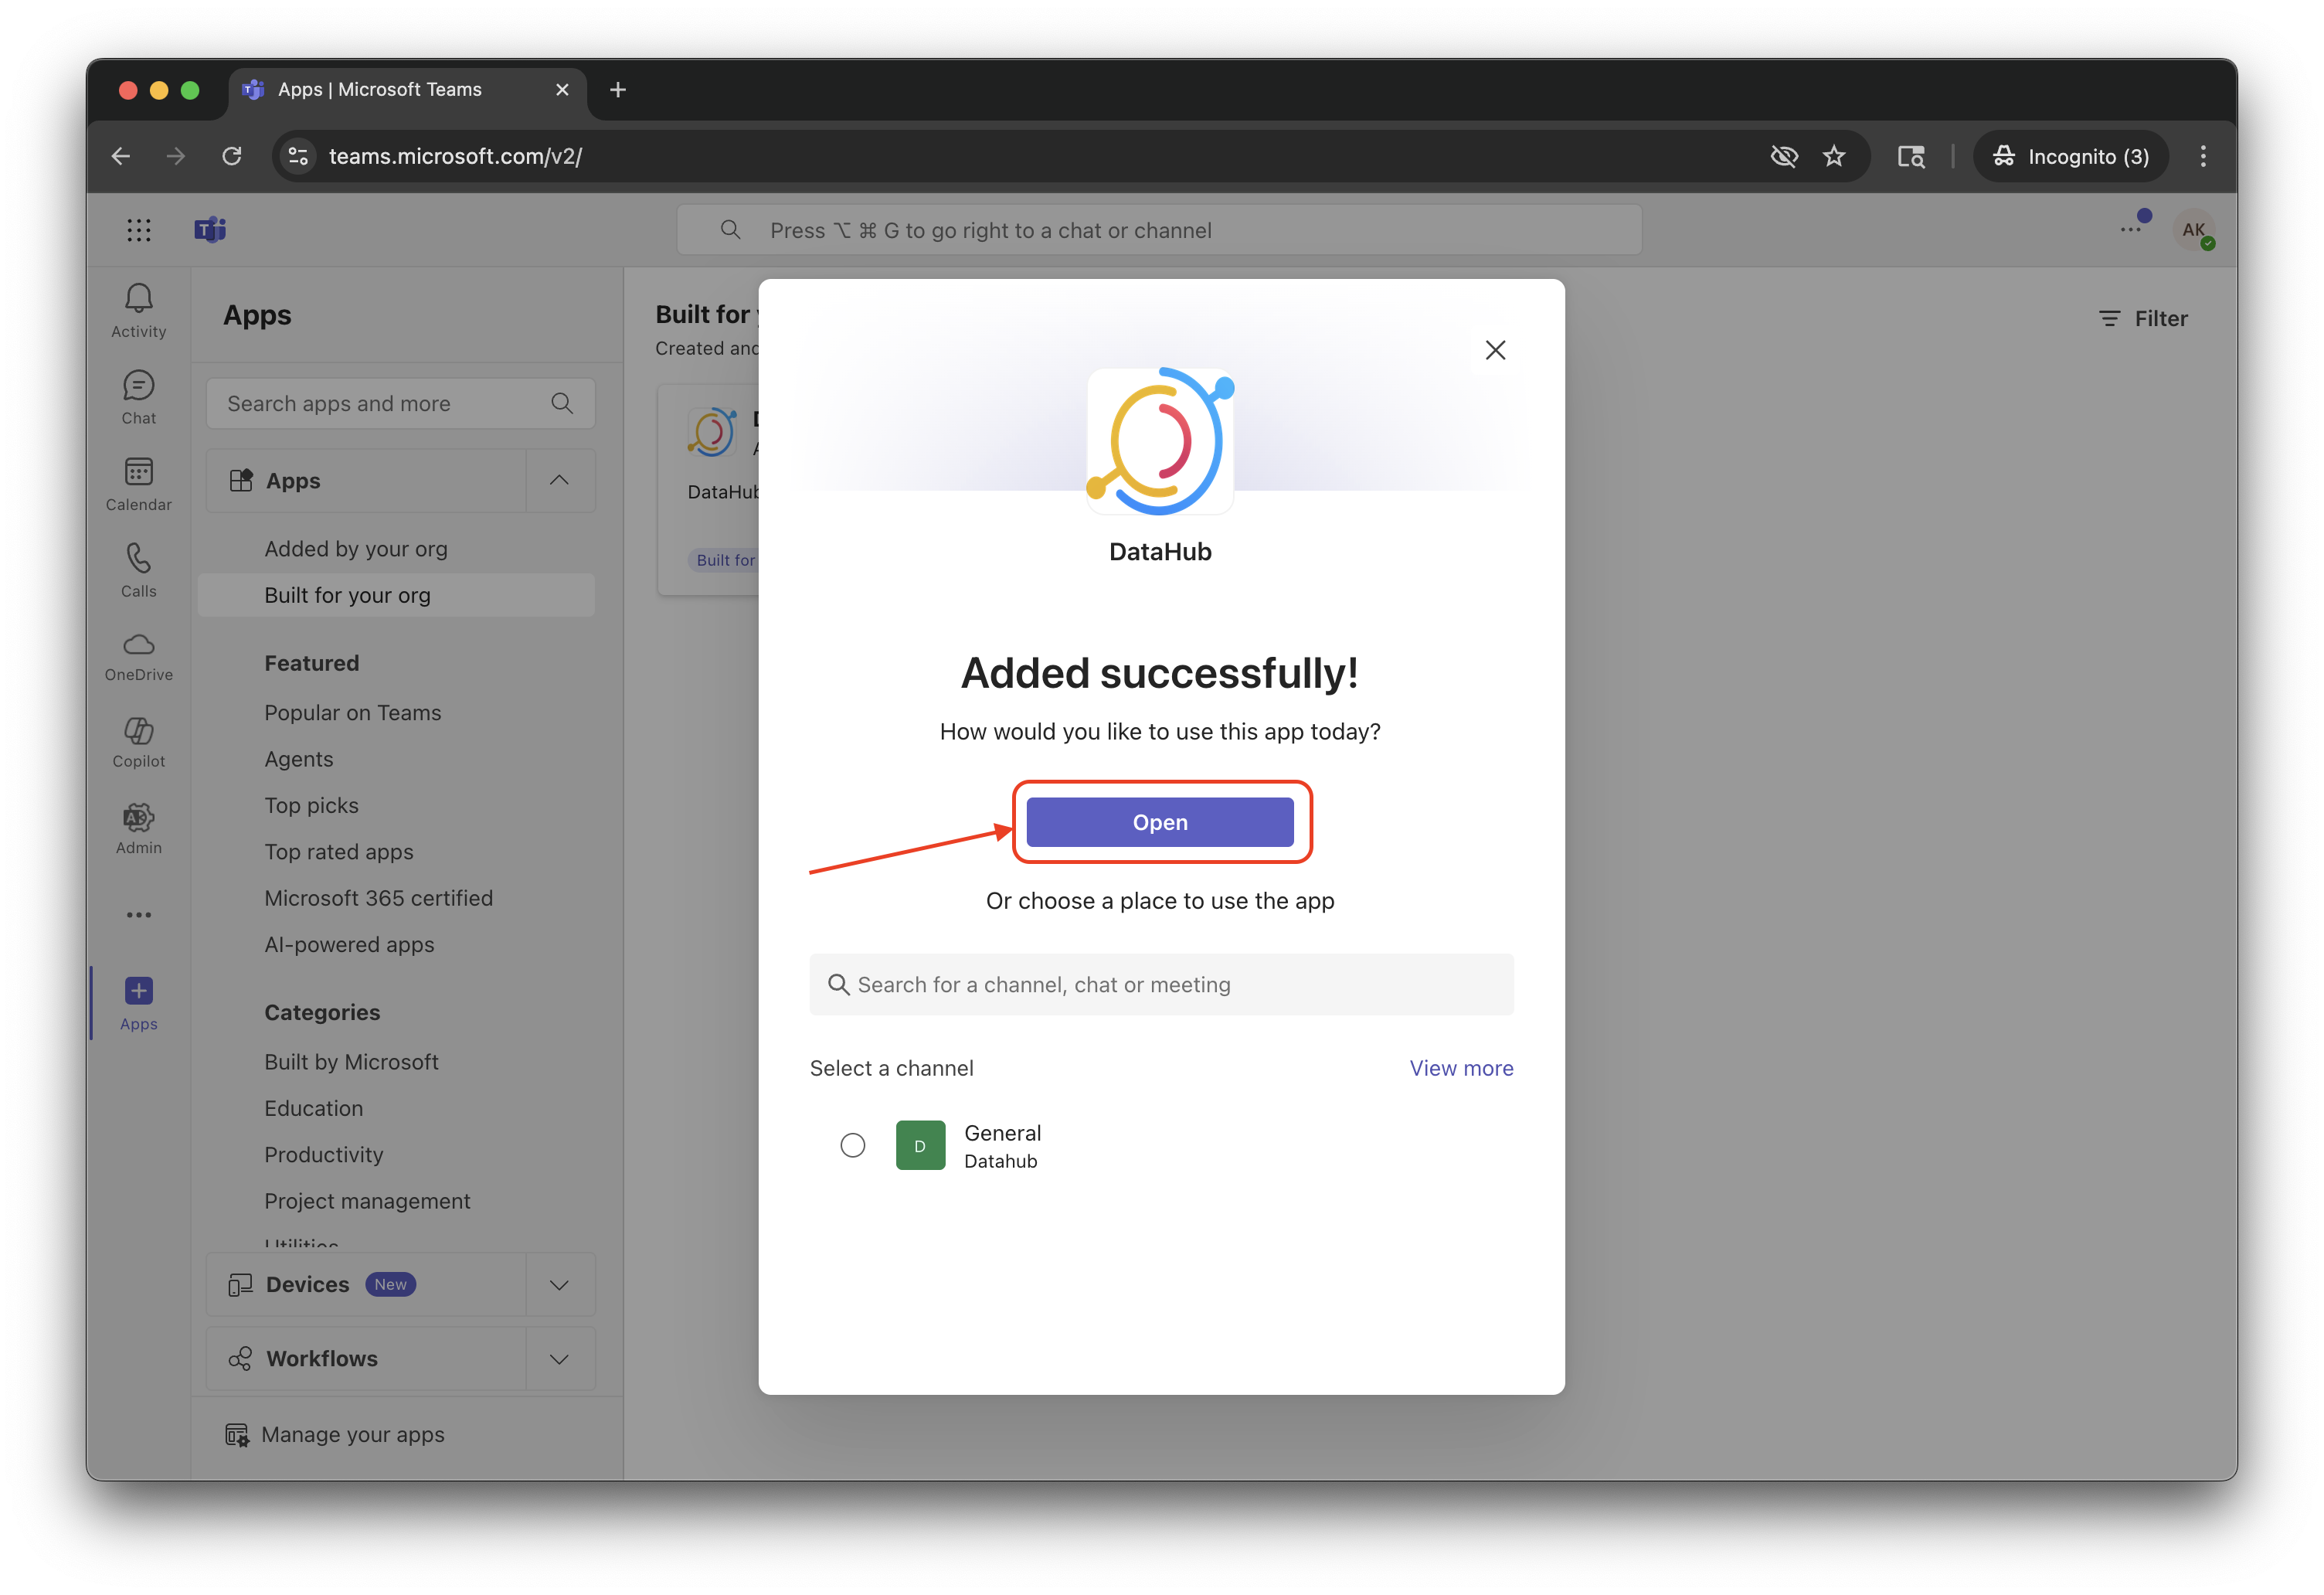Click the app launcher grid icon
Viewport: 2324px width, 1595px height.
click(139, 230)
